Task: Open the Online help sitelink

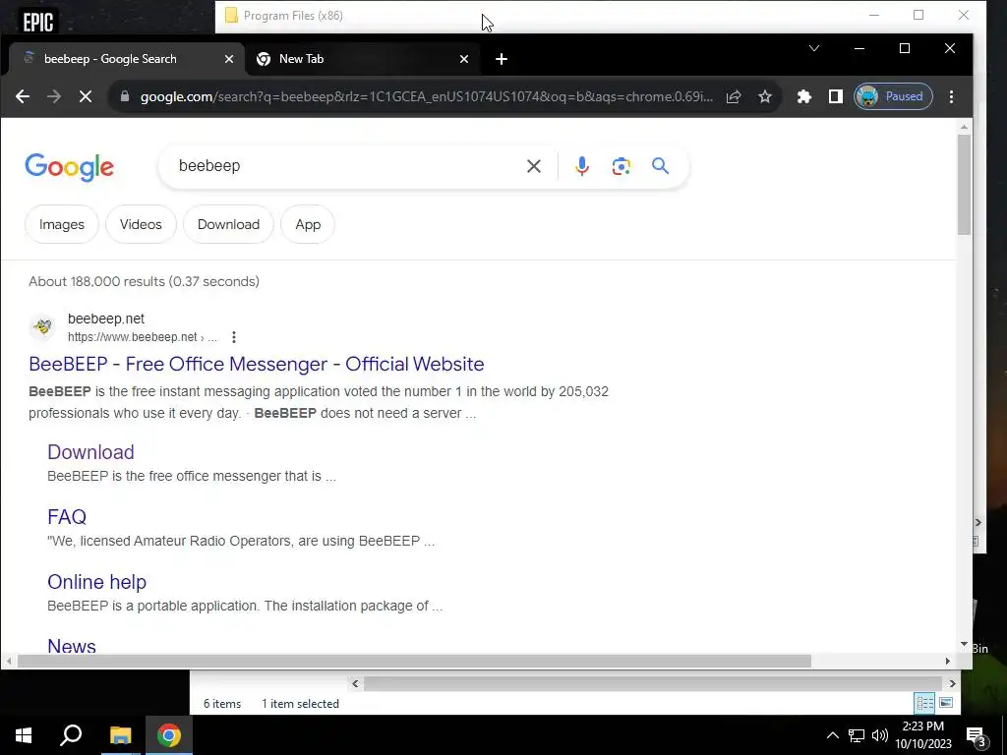Action: pos(97,582)
